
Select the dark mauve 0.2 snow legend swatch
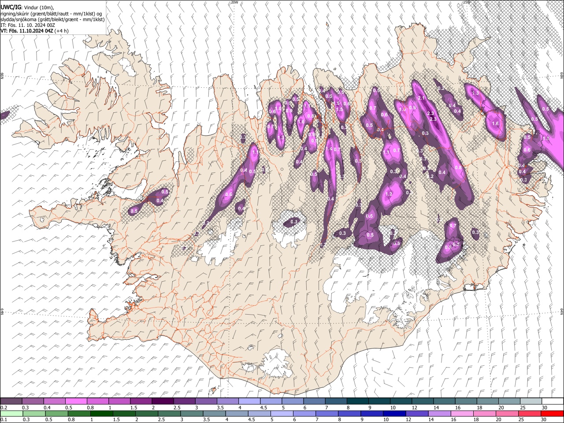coord(11,401)
